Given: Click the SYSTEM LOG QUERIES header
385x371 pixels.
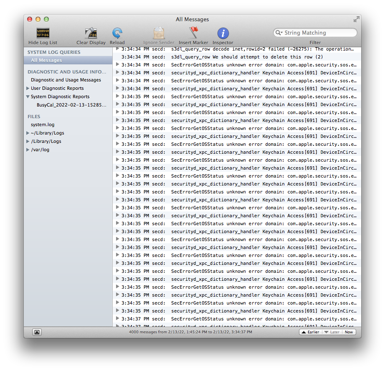Looking at the screenshot, I should coord(54,52).
